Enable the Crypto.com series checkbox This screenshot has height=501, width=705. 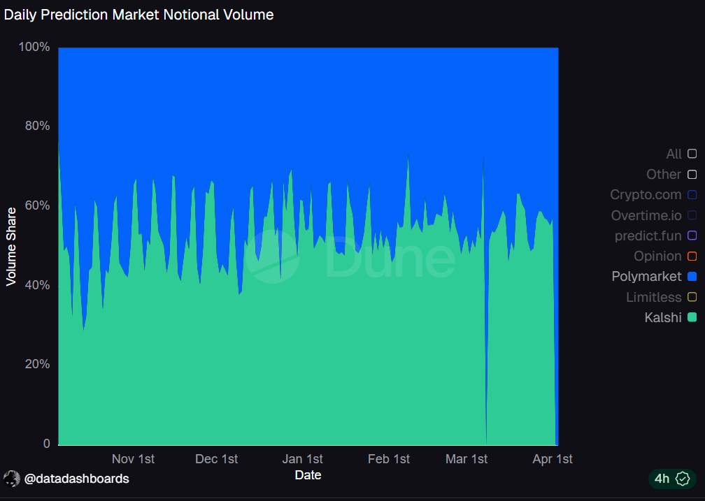pos(692,194)
